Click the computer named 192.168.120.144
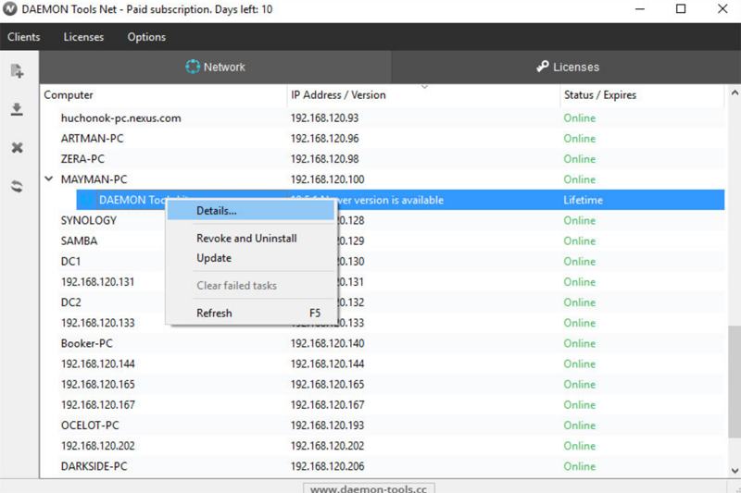 click(98, 364)
